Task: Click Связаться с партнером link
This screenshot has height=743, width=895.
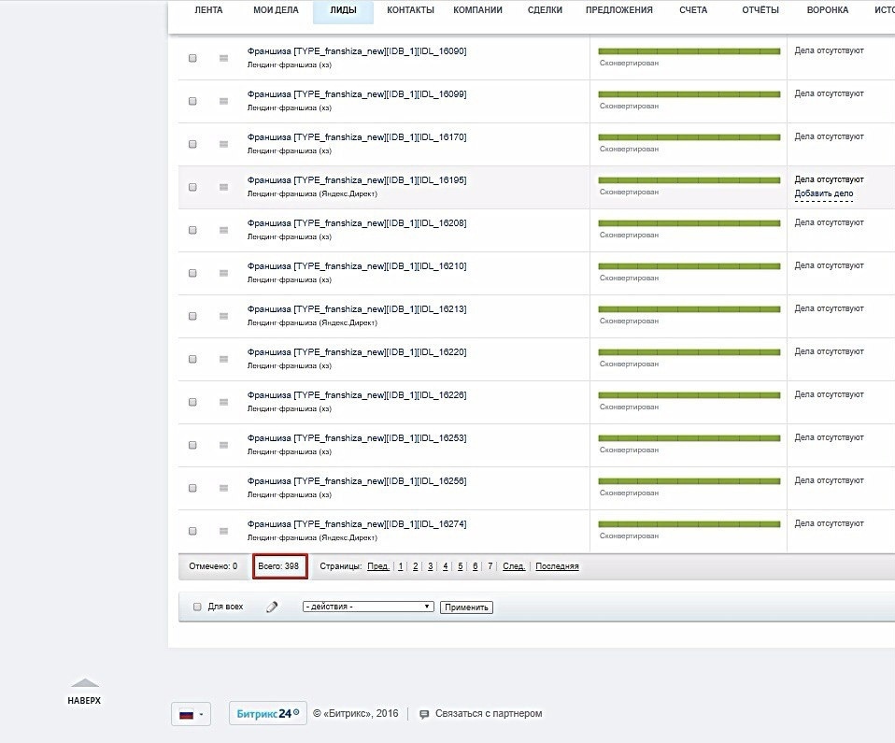Action: (489, 713)
